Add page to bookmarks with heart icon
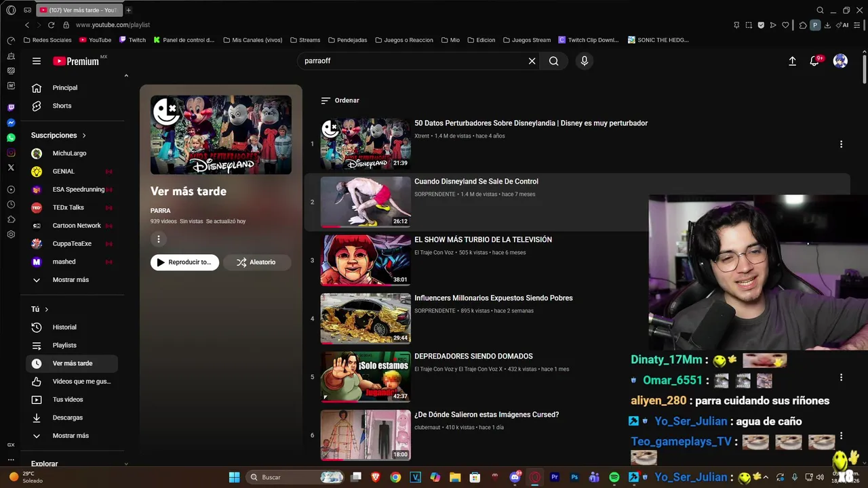The height and width of the screenshot is (488, 868). tap(785, 25)
